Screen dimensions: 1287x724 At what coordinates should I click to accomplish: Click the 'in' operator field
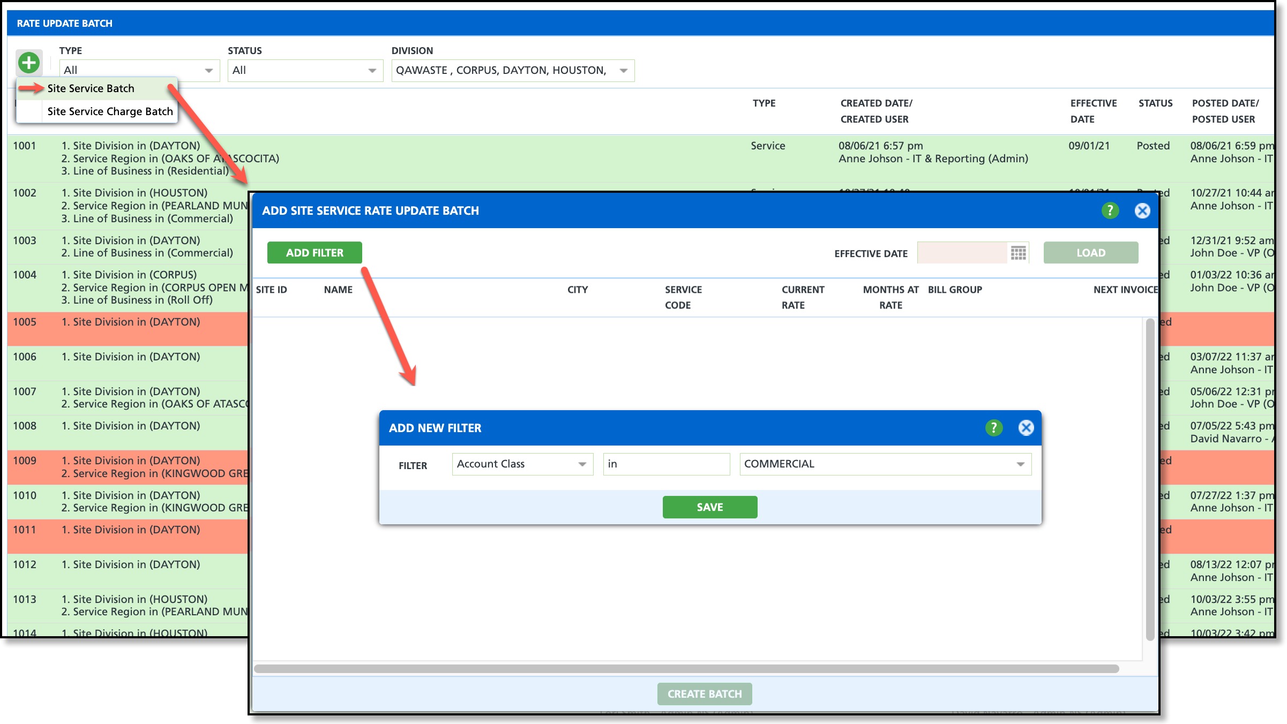pyautogui.click(x=665, y=464)
